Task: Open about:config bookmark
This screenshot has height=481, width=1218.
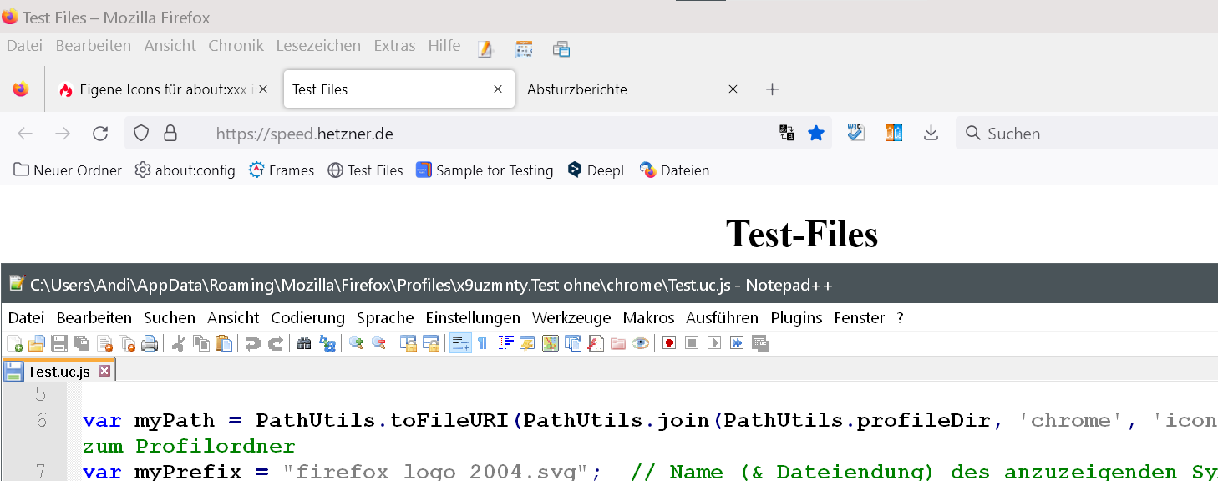Action: tap(185, 170)
